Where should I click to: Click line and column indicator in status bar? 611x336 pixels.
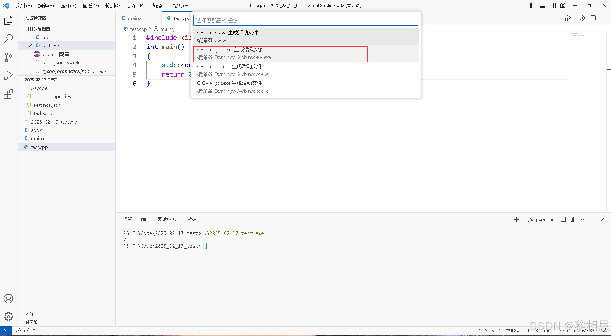pos(489,331)
